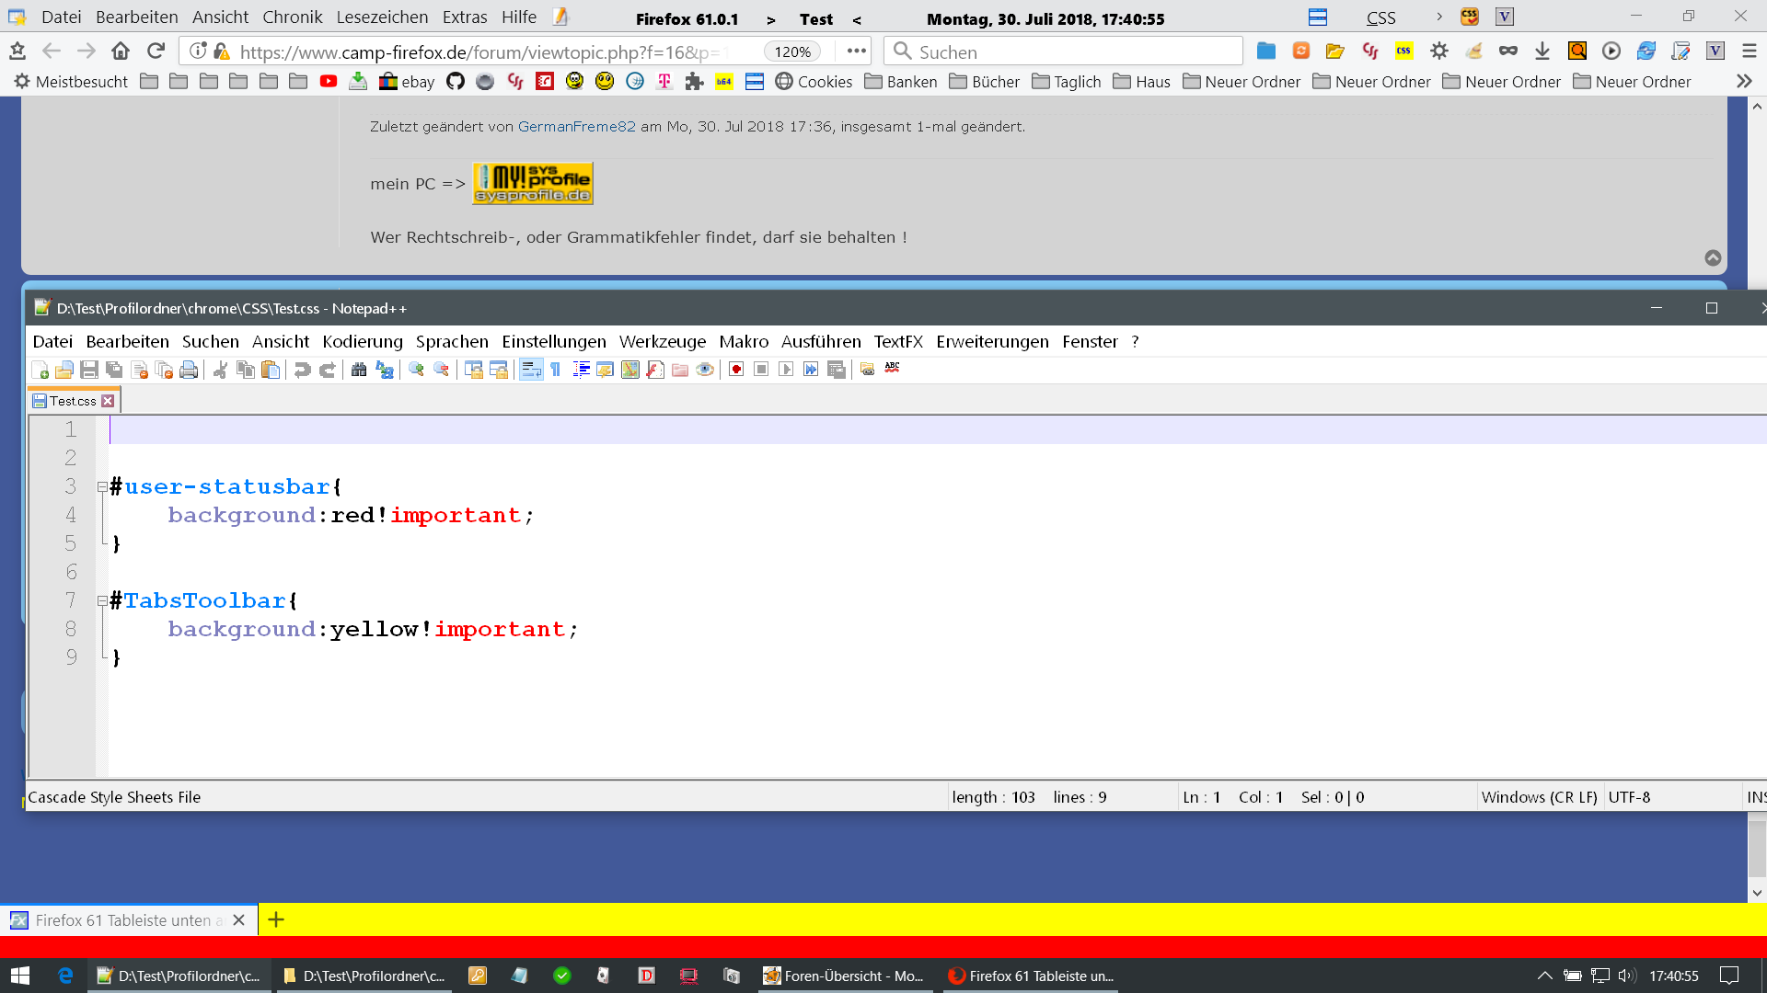Open the GermanFreme82 profile link

pyautogui.click(x=576, y=127)
